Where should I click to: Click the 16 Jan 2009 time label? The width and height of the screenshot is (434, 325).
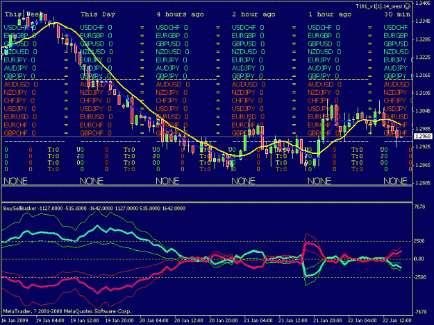pyautogui.click(x=15, y=321)
